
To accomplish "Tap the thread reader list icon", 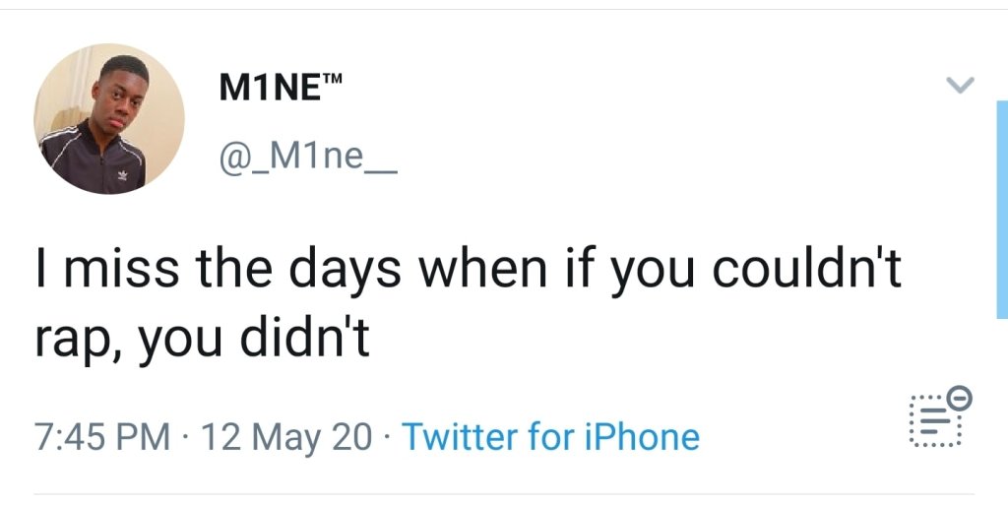I will pyautogui.click(x=933, y=420).
